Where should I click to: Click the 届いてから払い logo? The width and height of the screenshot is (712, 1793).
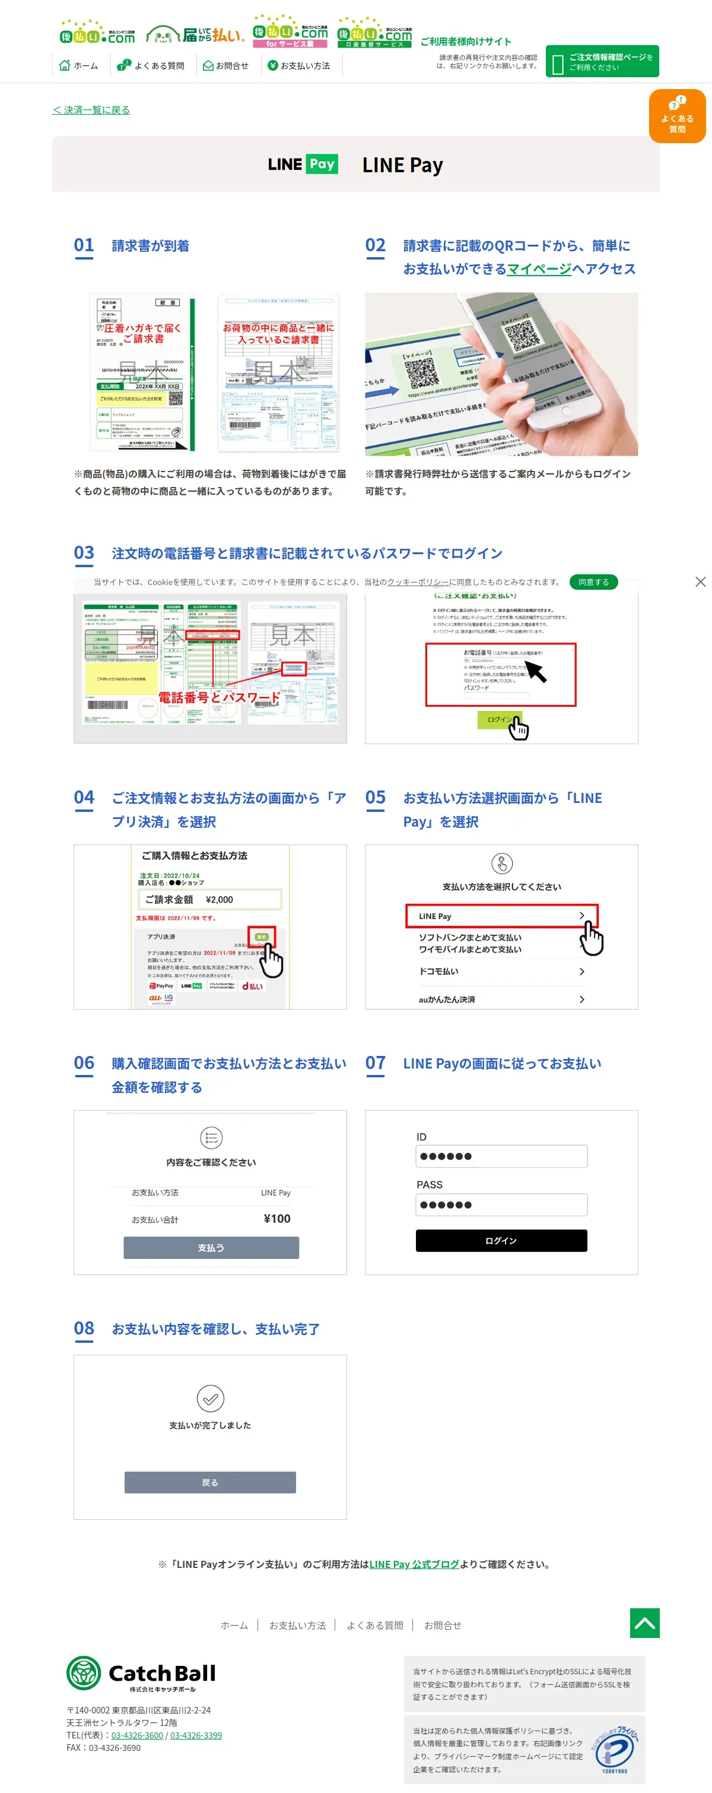point(195,34)
